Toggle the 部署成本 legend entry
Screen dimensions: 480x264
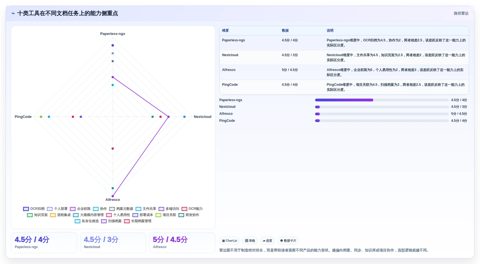[x=143, y=215]
